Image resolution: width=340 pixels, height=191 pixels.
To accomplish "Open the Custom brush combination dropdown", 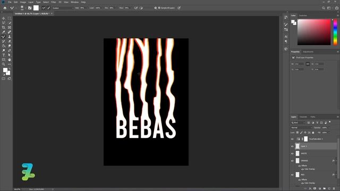I will click(63, 8).
